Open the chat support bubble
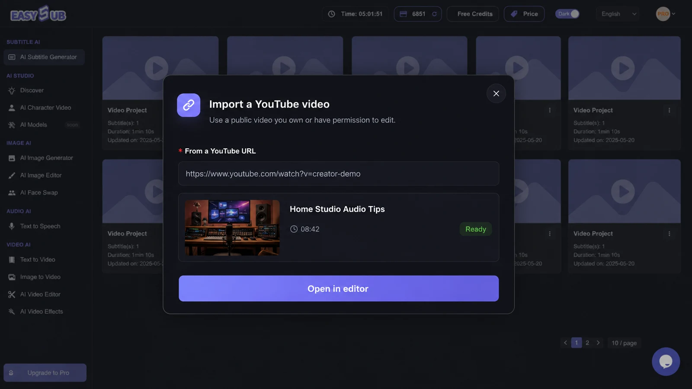692x389 pixels. (x=666, y=361)
